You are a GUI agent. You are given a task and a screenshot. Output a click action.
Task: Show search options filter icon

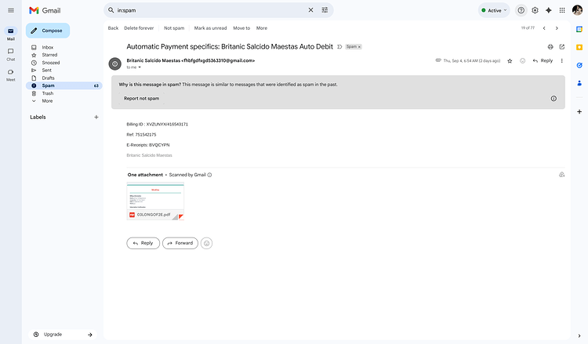325,10
